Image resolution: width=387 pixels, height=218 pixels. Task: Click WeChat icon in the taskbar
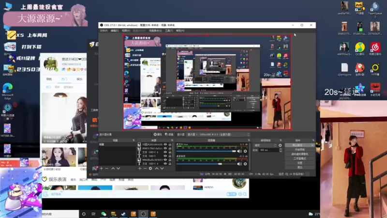104,214
